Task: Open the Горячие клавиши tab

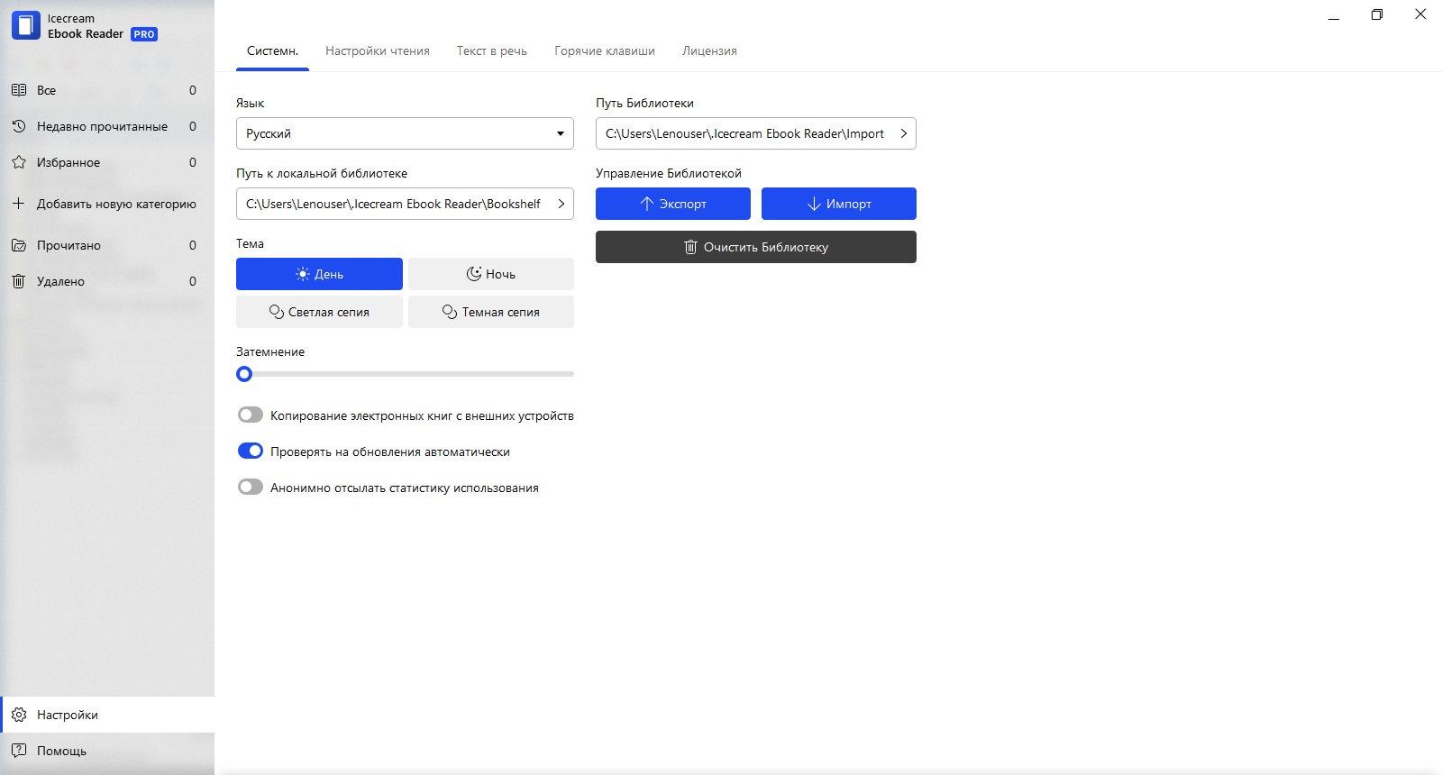Action: (605, 50)
